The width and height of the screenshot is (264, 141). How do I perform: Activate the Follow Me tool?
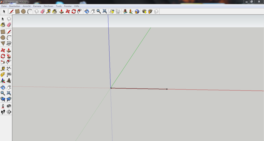pyautogui.click(x=9, y=56)
